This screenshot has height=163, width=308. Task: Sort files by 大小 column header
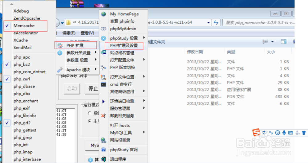point(271,52)
